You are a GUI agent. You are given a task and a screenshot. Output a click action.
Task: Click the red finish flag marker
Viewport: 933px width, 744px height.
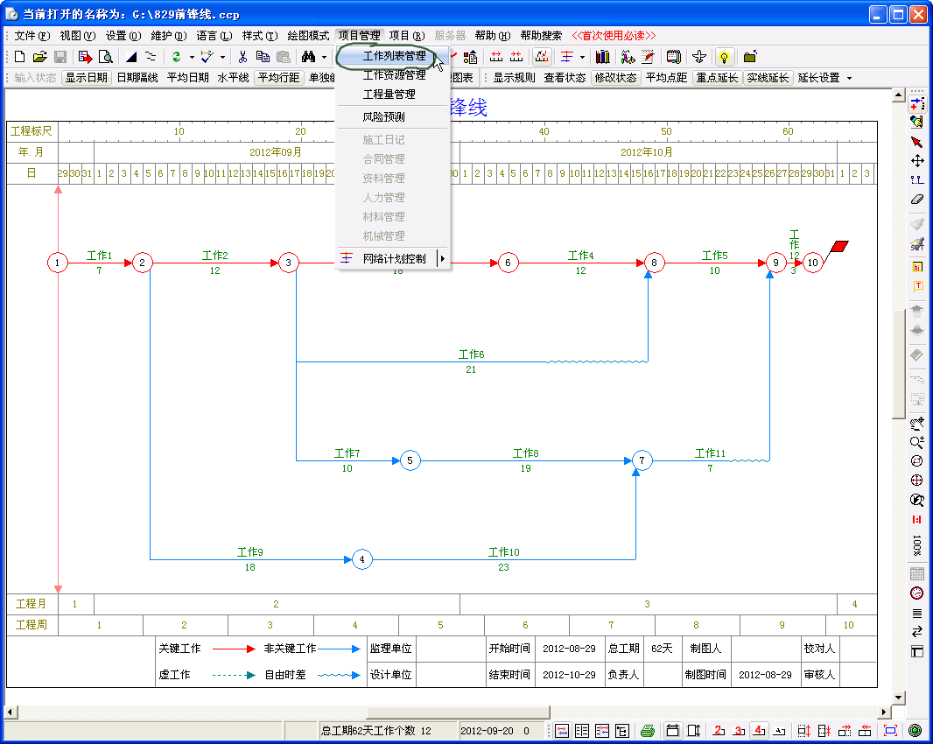click(x=838, y=249)
